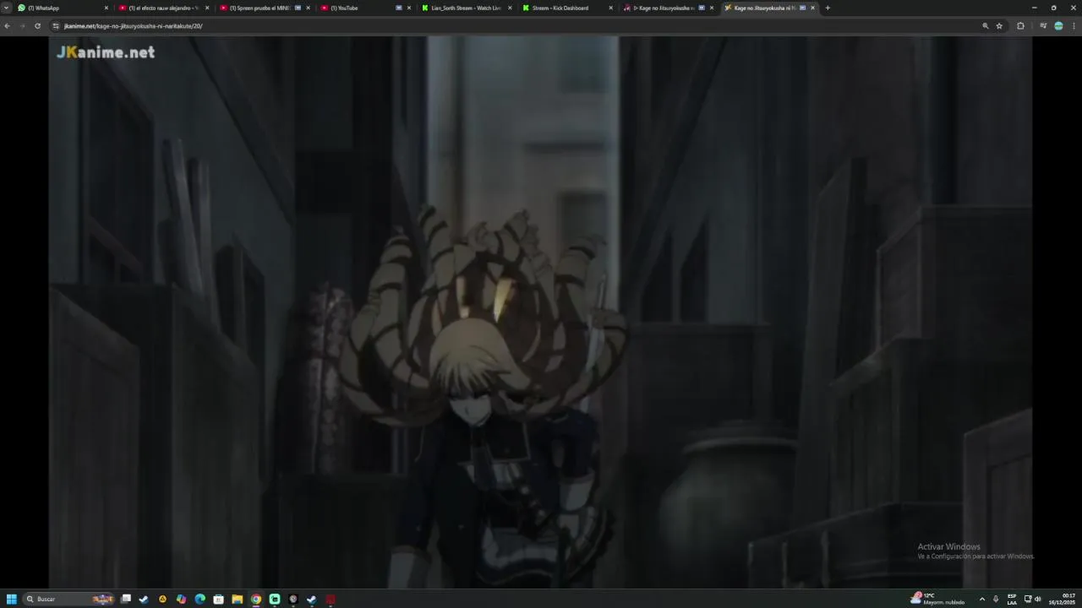Reload the jkanime page
Image resolution: width=1082 pixels, height=608 pixels.
37,26
